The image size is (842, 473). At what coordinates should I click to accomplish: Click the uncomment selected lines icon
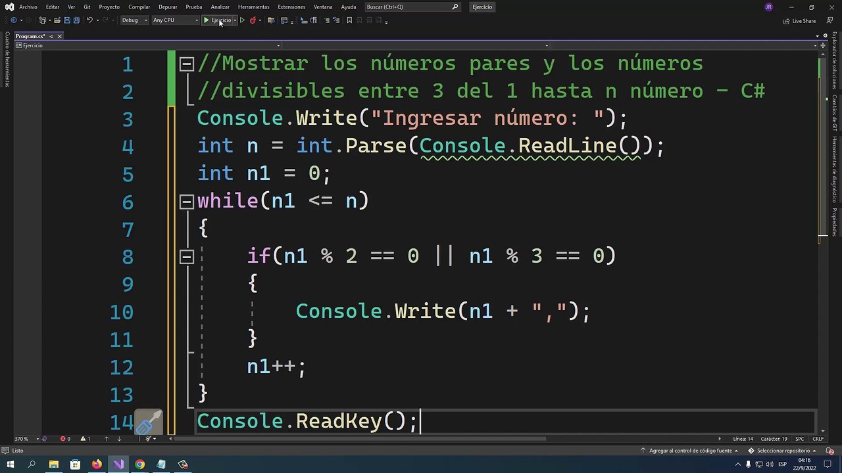[x=336, y=20]
